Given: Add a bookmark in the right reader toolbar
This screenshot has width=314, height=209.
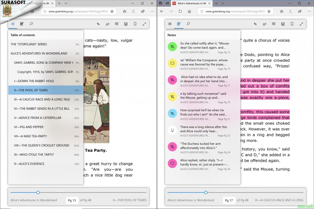Looking at the screenshot, I should [292, 24].
